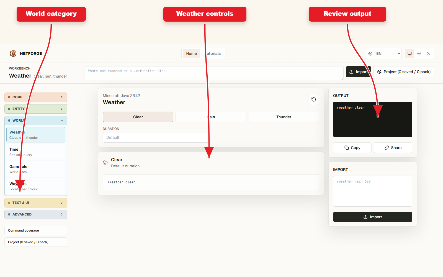Open the Home tab
Viewport: 443px width, 277px height.
coord(191,53)
